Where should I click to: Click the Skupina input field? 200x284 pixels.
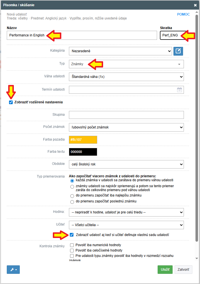(126, 115)
